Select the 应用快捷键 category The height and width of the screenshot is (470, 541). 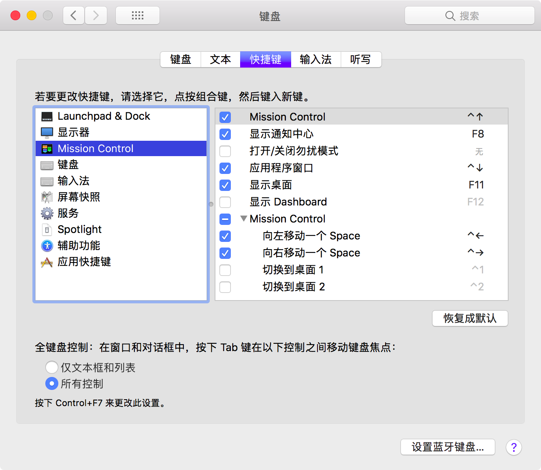click(x=84, y=262)
